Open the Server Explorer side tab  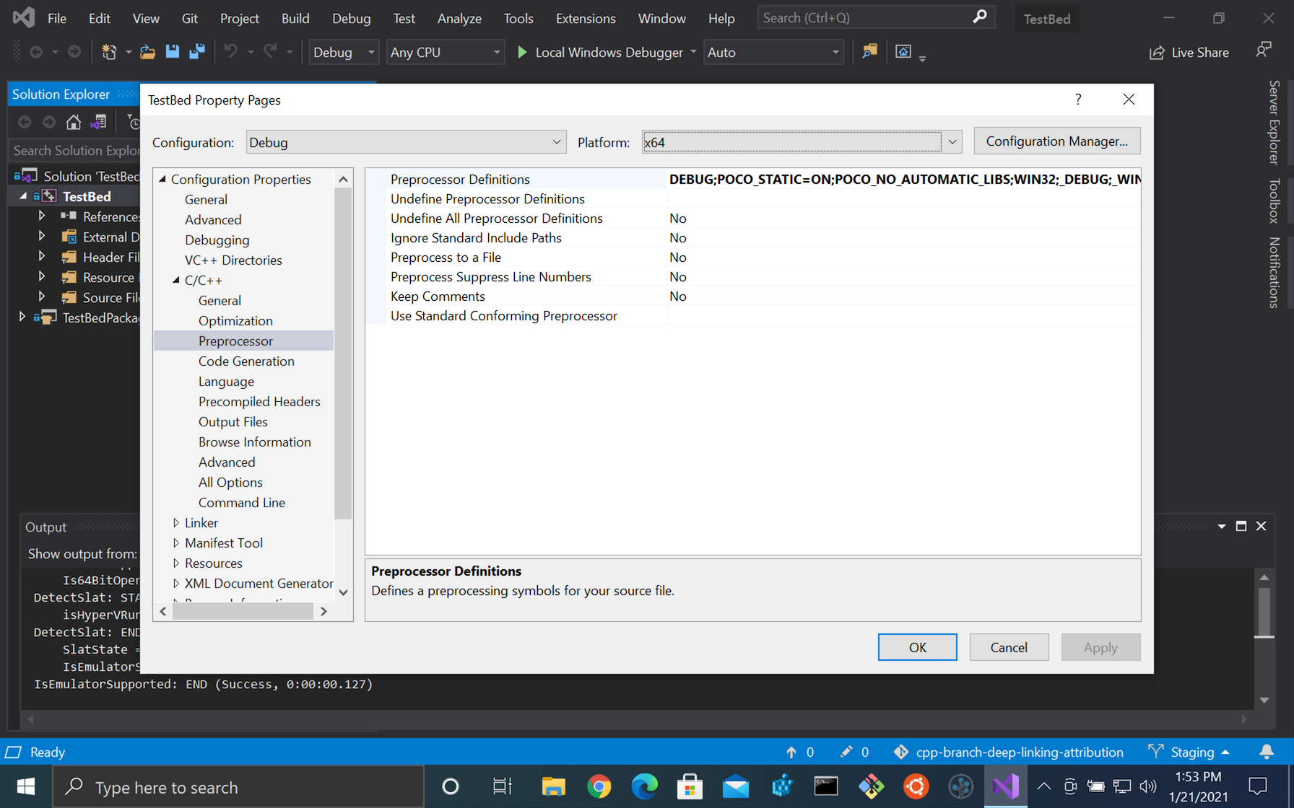[x=1275, y=123]
